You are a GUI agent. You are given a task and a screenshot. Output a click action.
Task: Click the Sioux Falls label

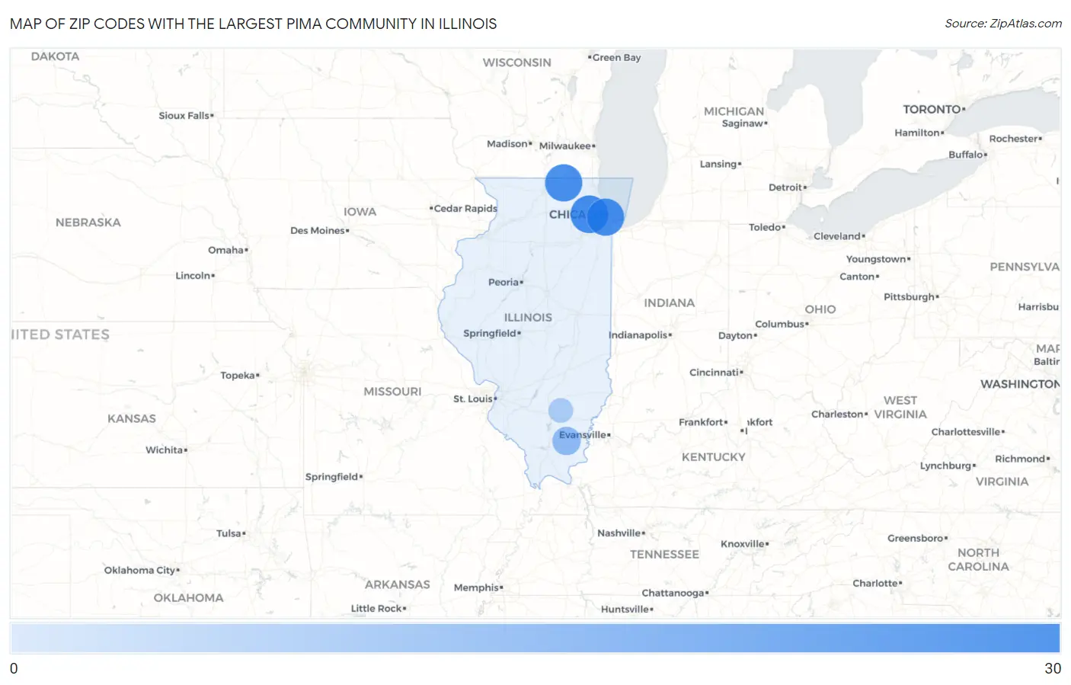185,115
